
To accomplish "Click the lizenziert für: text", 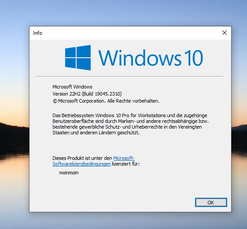I will 126,164.
